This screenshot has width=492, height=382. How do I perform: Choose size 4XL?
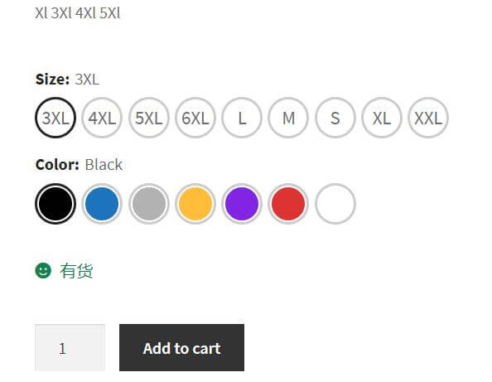point(102,118)
